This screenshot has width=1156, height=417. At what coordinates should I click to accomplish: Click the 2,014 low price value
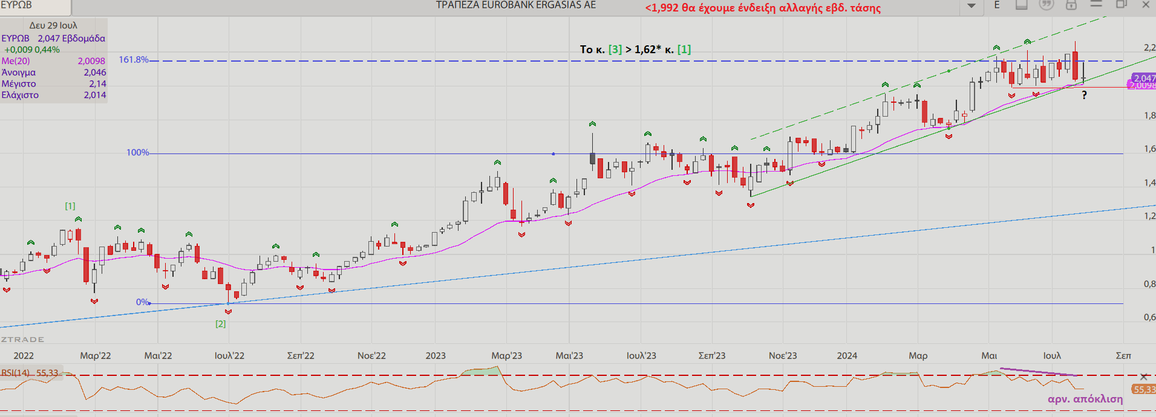(x=95, y=95)
